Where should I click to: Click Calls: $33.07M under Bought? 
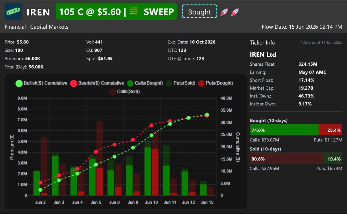[265, 140]
